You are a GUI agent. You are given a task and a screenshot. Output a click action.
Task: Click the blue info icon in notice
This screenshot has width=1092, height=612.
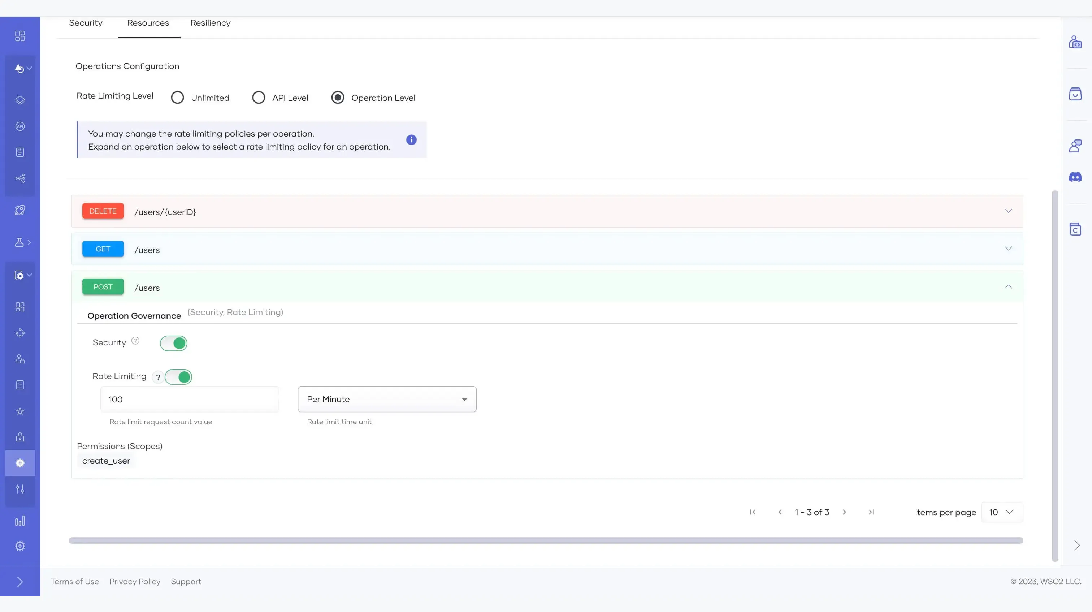pyautogui.click(x=411, y=140)
